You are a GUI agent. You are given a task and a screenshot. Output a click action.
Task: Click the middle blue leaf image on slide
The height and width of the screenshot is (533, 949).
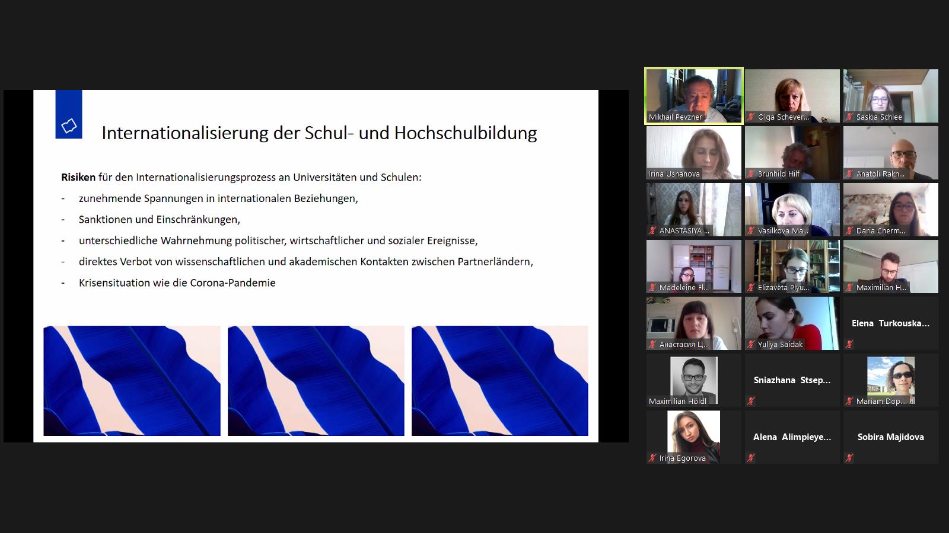(316, 381)
